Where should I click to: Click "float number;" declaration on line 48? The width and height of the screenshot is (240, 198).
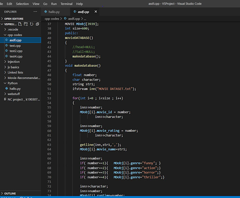[x=84, y=75]
